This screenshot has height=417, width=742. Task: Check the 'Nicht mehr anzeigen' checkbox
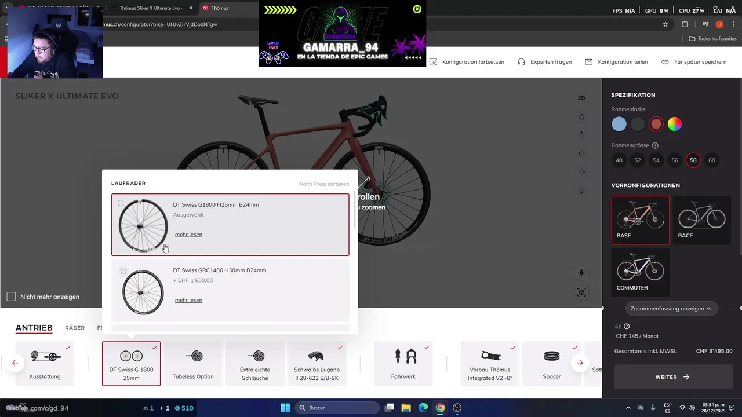click(x=11, y=297)
